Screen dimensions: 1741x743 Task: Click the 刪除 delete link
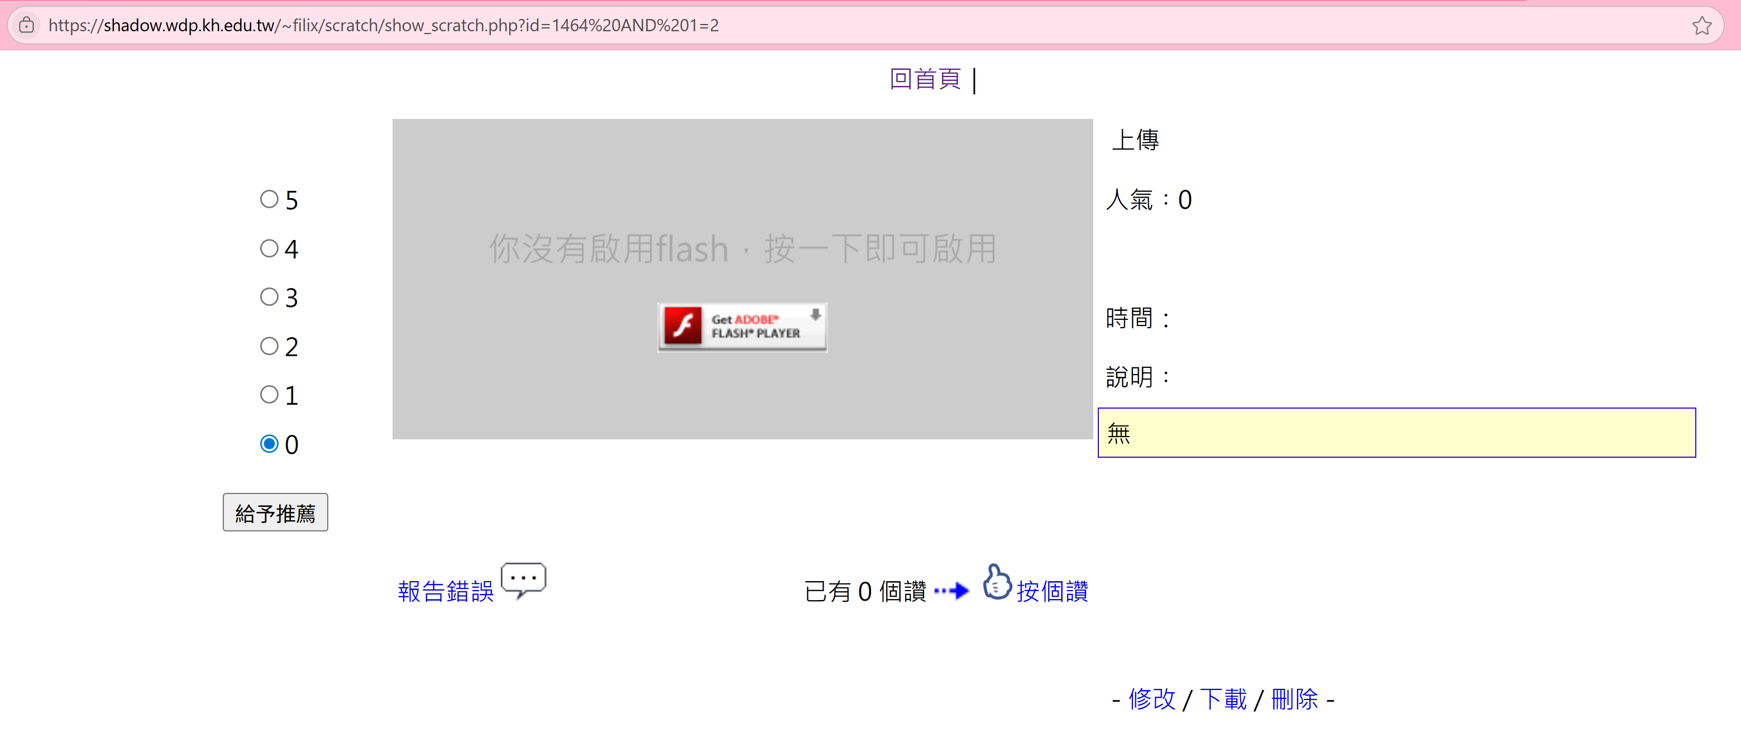[1294, 700]
